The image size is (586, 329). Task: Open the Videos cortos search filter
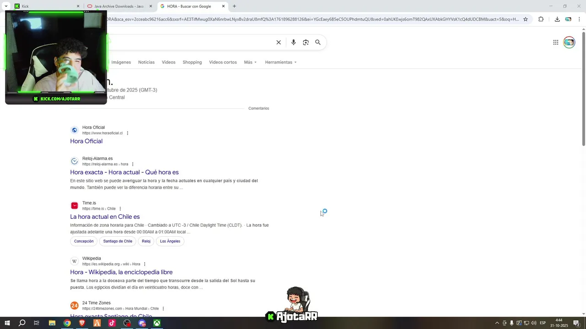(x=223, y=62)
